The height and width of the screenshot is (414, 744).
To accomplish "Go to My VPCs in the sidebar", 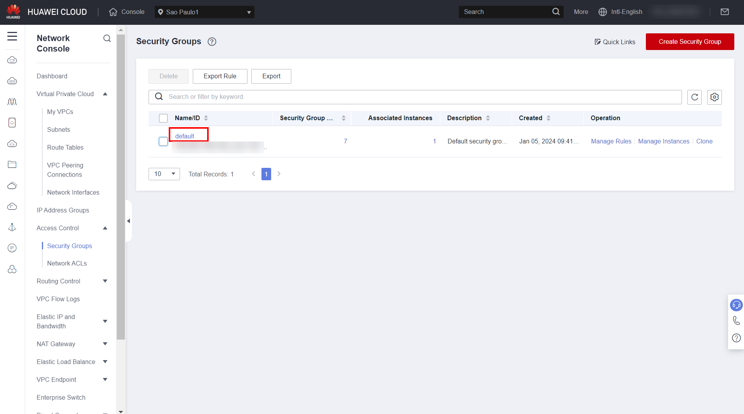I will tap(60, 112).
